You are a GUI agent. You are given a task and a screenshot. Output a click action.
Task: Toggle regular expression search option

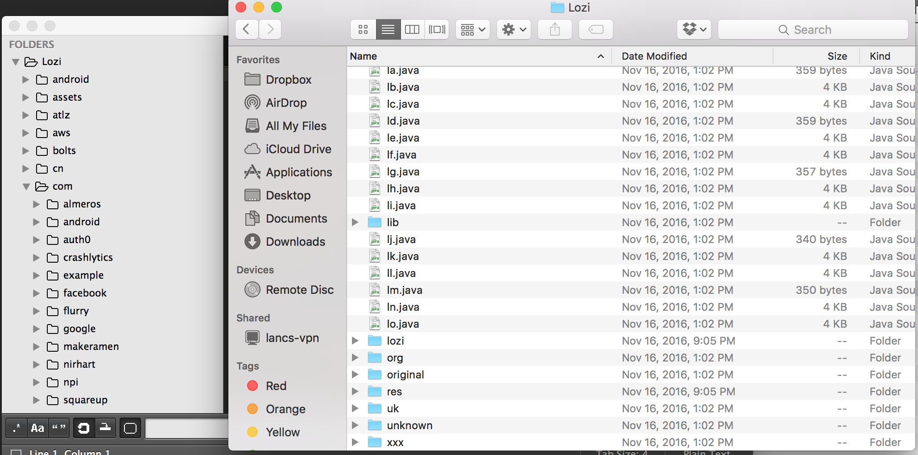click(17, 428)
